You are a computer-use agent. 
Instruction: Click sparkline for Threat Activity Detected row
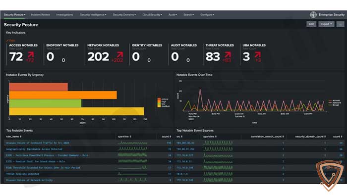pos(132,174)
